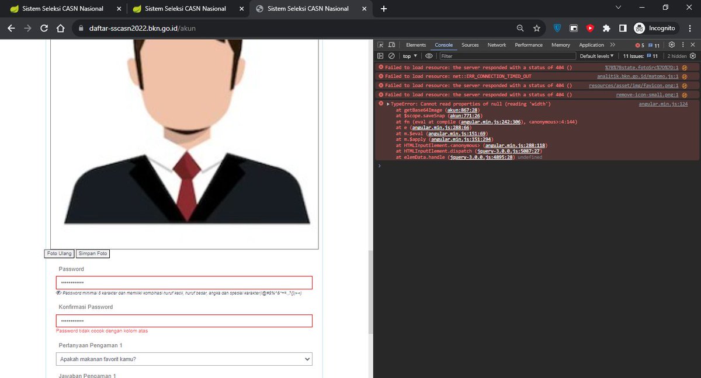
Task: Reload the current page
Action: [x=44, y=28]
